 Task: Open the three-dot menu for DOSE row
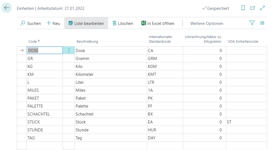(69, 50)
